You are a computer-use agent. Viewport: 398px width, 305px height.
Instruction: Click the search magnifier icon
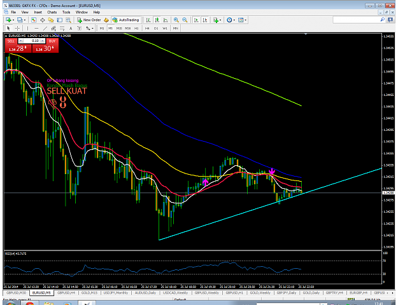coord(383,20)
